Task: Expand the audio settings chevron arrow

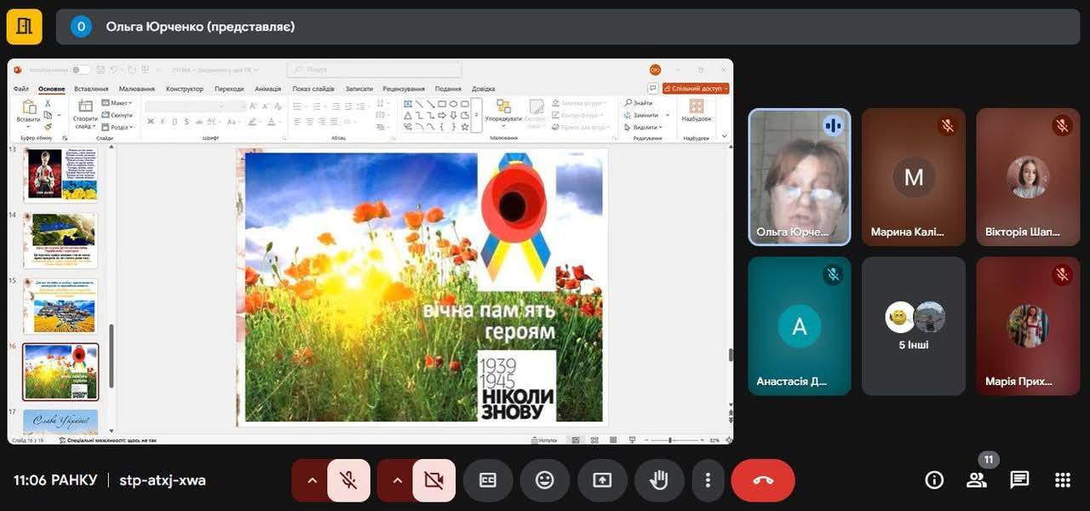Action: [312, 480]
